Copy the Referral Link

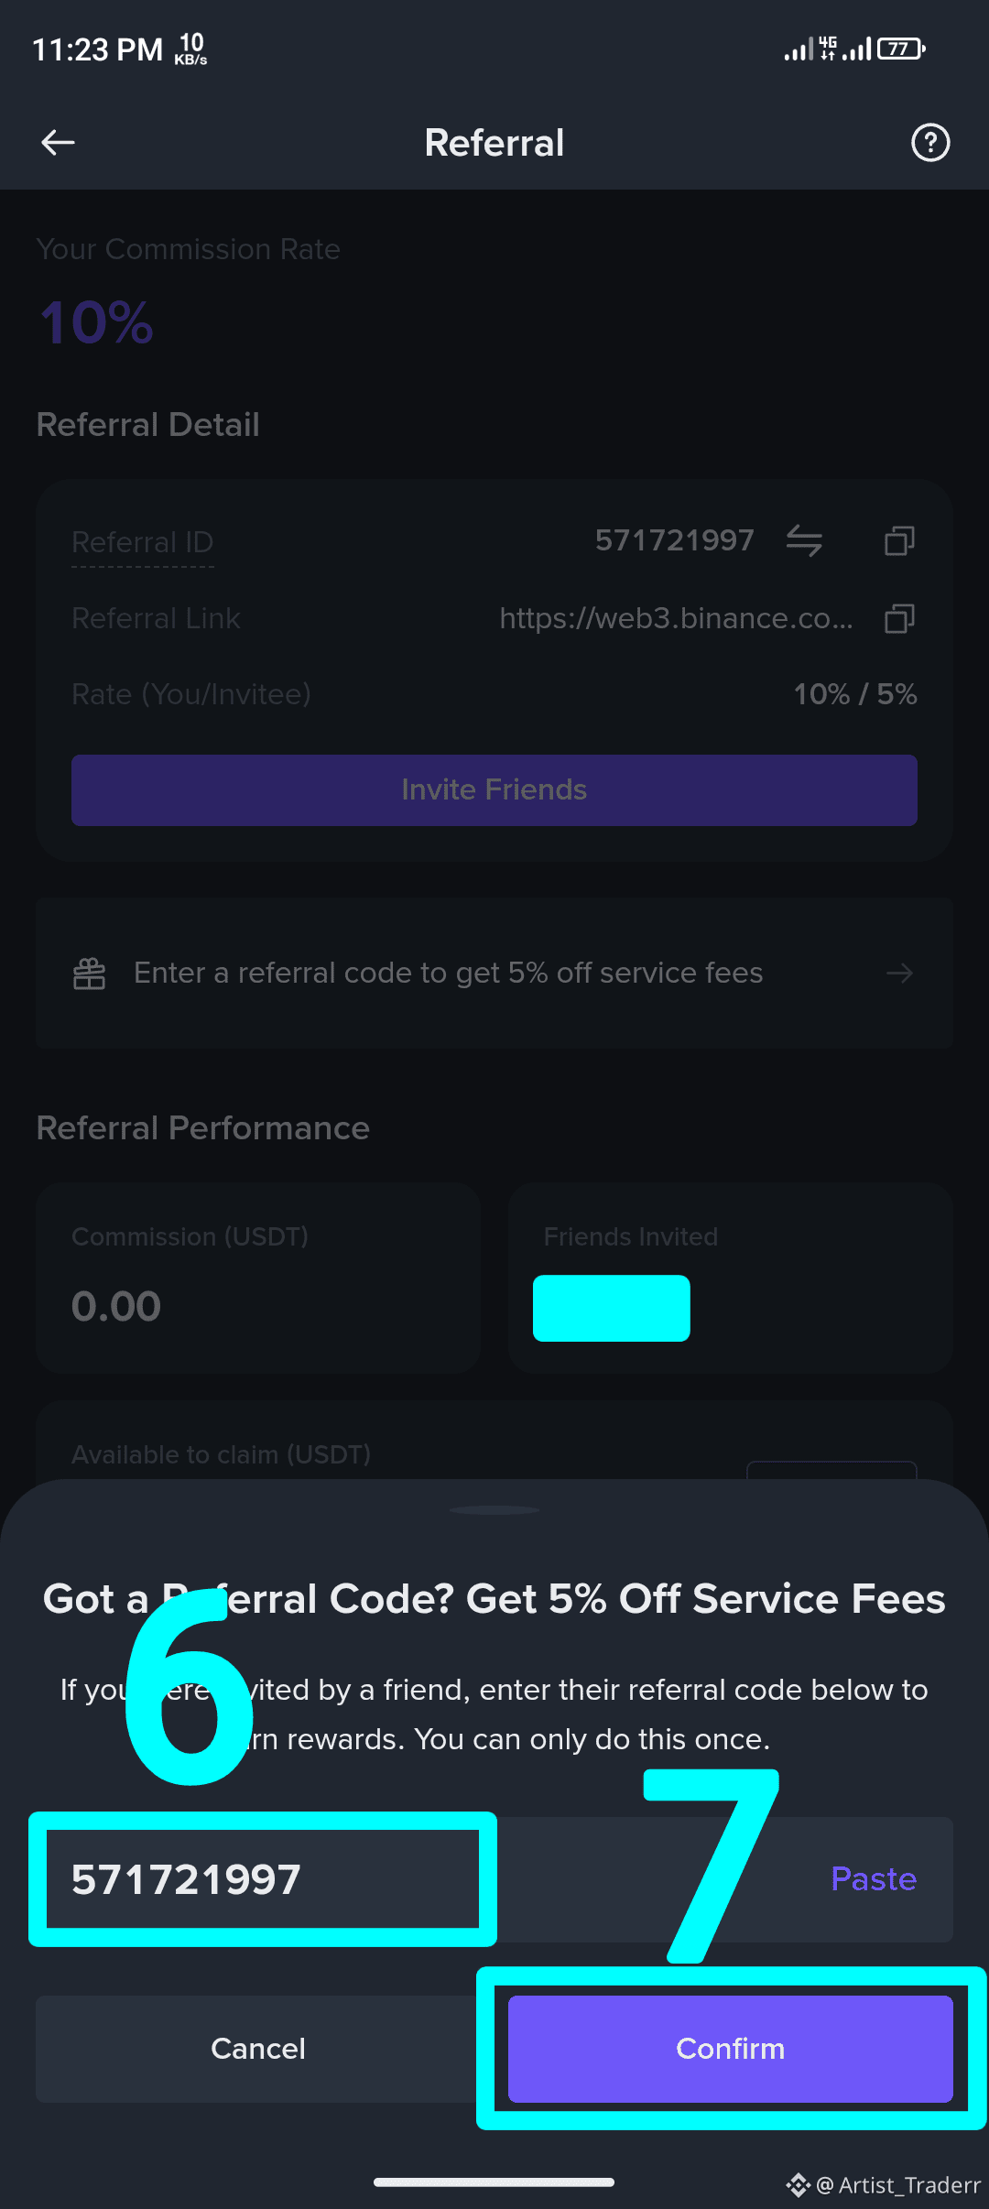click(899, 618)
